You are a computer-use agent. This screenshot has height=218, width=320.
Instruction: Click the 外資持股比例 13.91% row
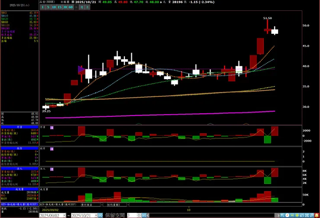pyautogui.click(x=19, y=143)
